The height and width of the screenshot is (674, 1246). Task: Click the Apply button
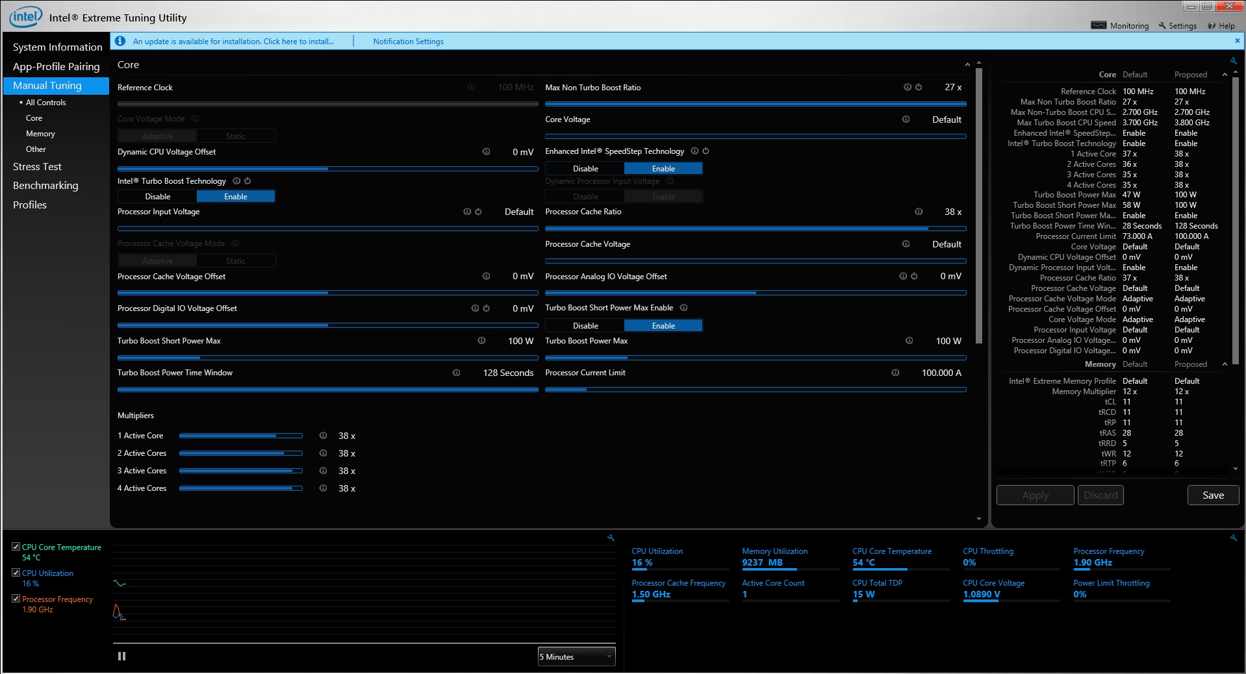1035,495
